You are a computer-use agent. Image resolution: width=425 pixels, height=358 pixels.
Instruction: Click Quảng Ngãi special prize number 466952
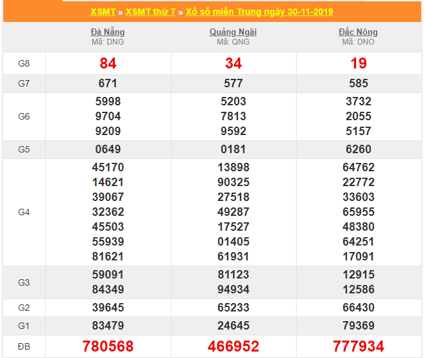tap(233, 346)
